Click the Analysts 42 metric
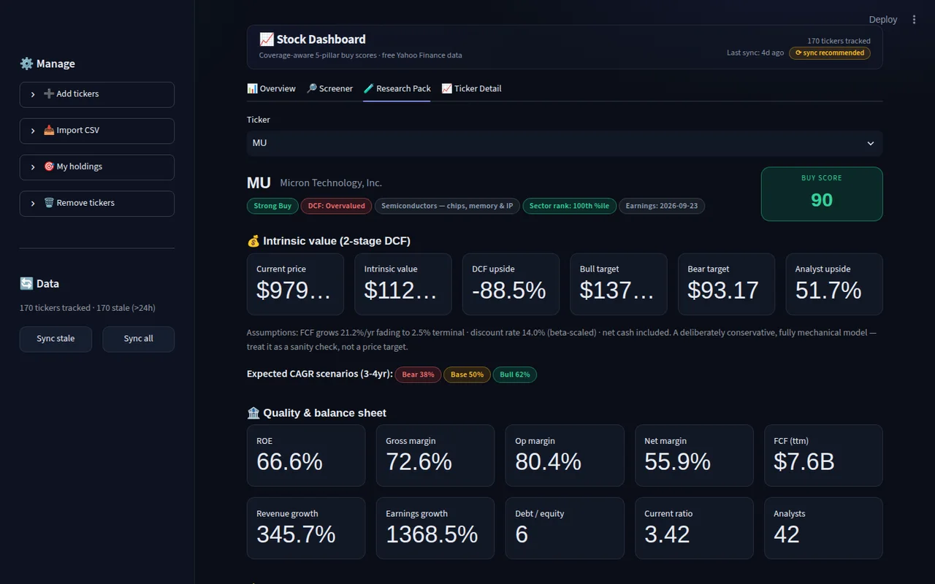This screenshot has width=935, height=584. 823,528
